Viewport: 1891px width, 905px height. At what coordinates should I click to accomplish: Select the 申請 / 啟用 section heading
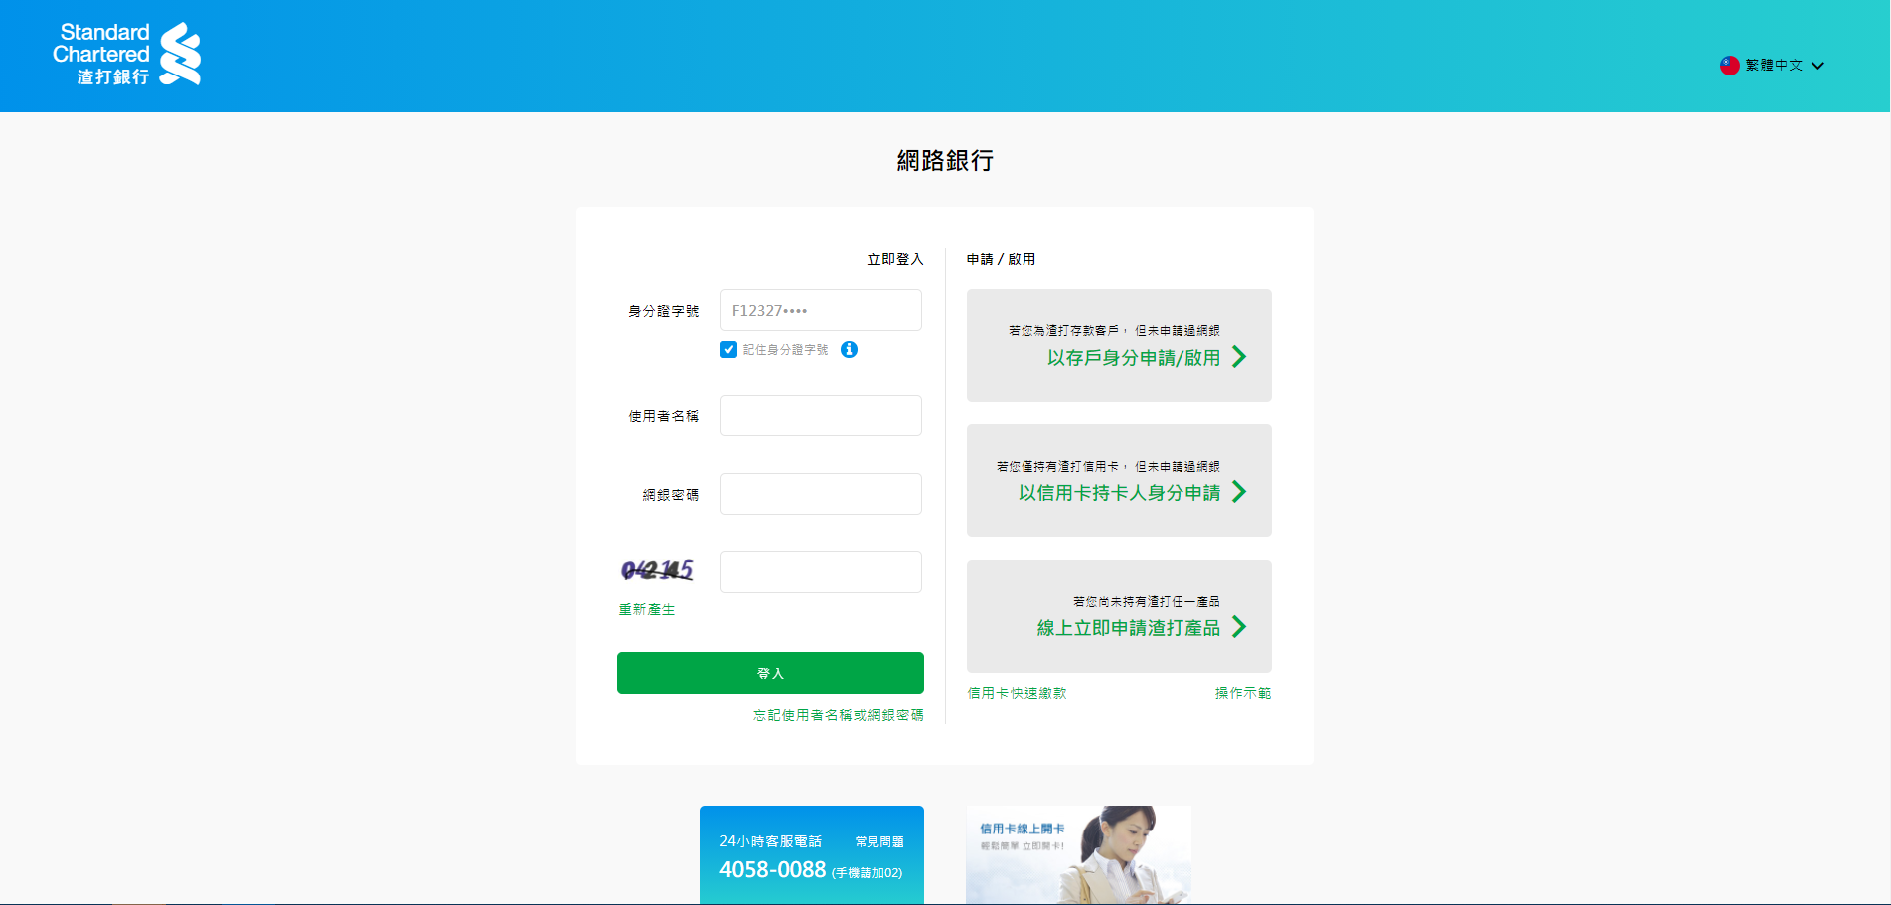pyautogui.click(x=1000, y=259)
